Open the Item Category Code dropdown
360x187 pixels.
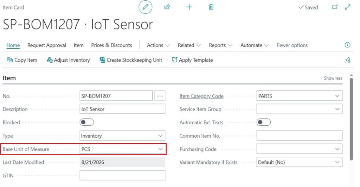pyautogui.click(x=337, y=96)
